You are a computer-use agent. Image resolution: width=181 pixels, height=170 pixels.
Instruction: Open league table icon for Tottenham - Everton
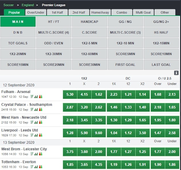32,167
